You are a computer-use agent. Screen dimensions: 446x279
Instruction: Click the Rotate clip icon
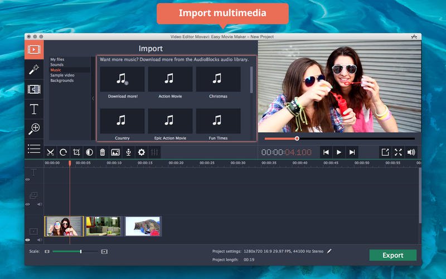pos(63,152)
